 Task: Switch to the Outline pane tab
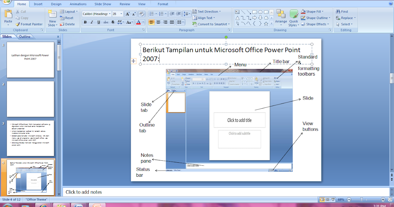(x=25, y=36)
